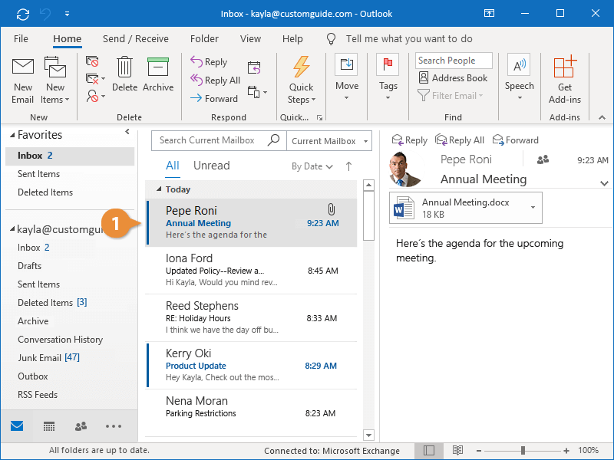Click the lightbulb Tell Me icon
Screen dimensions: 614x460
coord(332,39)
